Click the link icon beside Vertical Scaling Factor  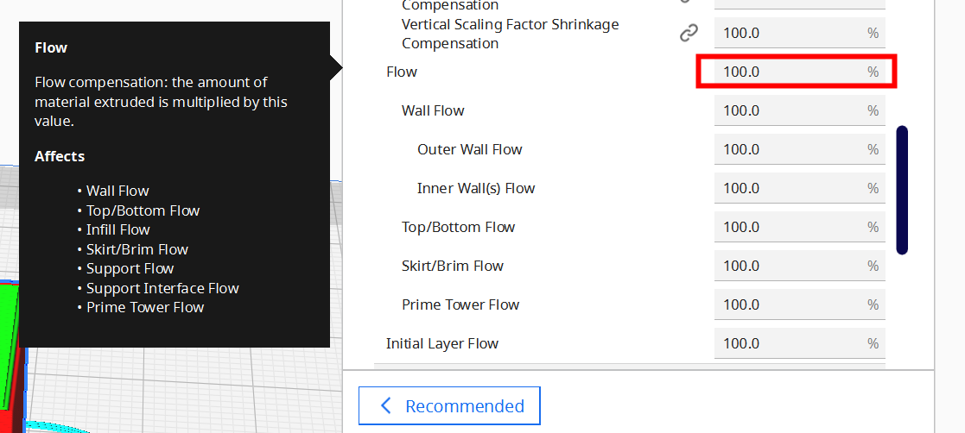click(x=688, y=33)
